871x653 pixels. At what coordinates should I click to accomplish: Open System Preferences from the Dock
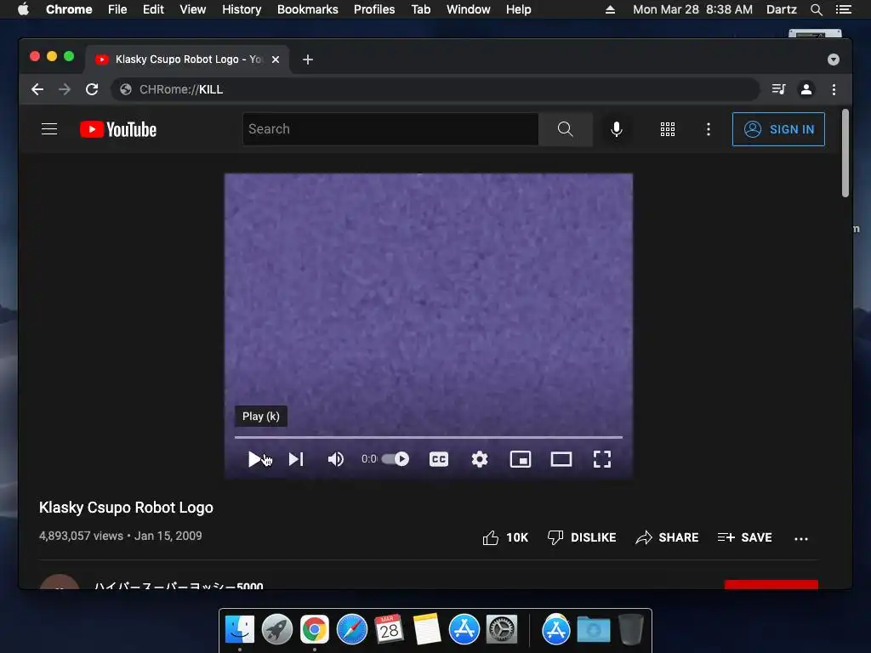point(502,630)
